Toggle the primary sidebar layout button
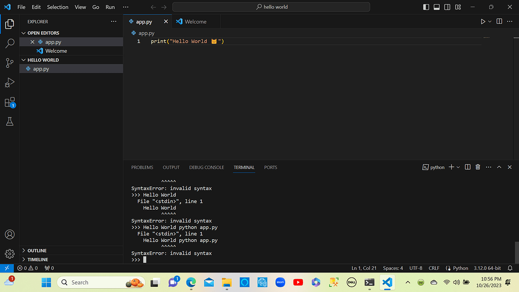The height and width of the screenshot is (292, 519). 426,7
